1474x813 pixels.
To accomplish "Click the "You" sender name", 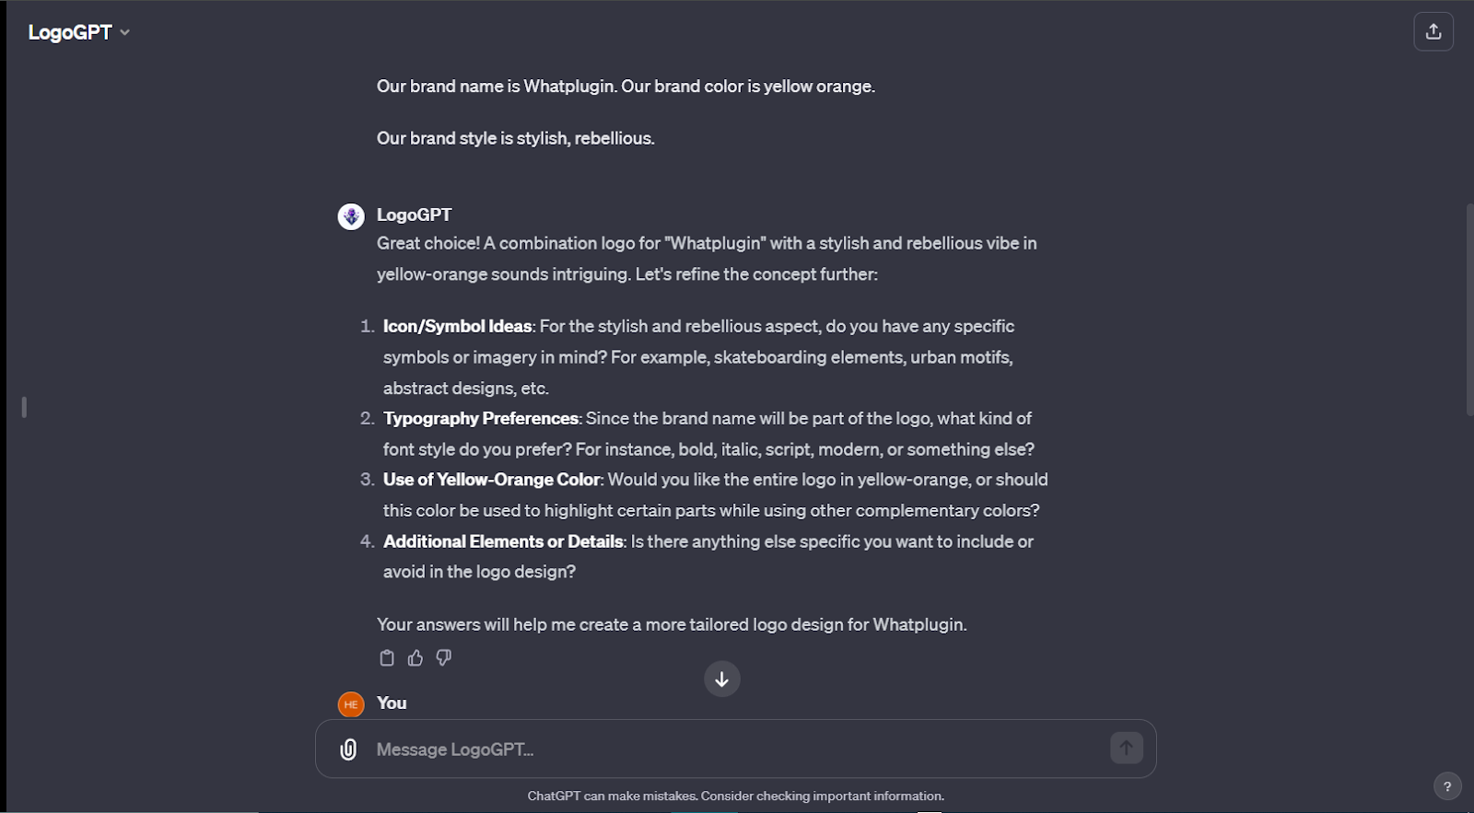I will [392, 703].
